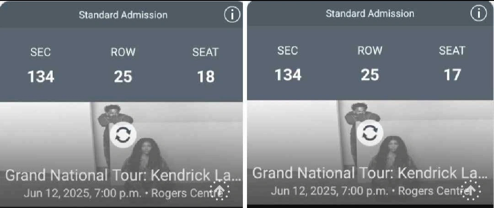The height and width of the screenshot is (208, 494).
Task: Click the Grand National Tour title on the seat 18 ticket
Action: [x=123, y=176]
